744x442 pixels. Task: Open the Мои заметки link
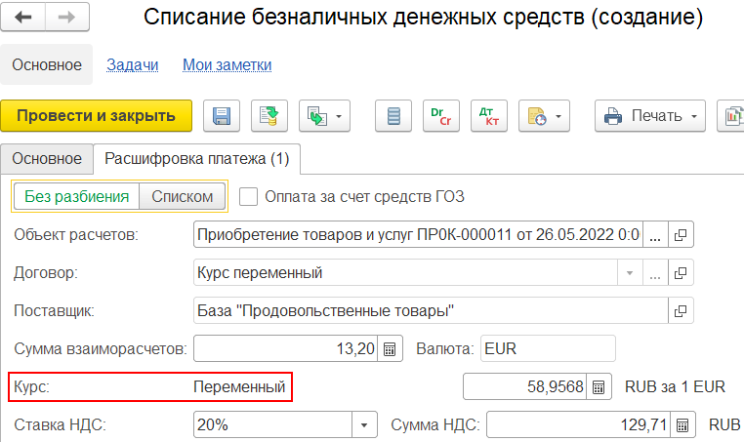tap(227, 64)
